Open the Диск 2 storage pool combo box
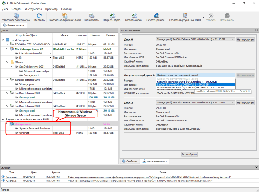259x192 pixels. (x=195, y=102)
